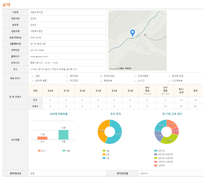Click the 11.8% tenure donut segment
205x178 pixels.
pyautogui.click(x=175, y=131)
